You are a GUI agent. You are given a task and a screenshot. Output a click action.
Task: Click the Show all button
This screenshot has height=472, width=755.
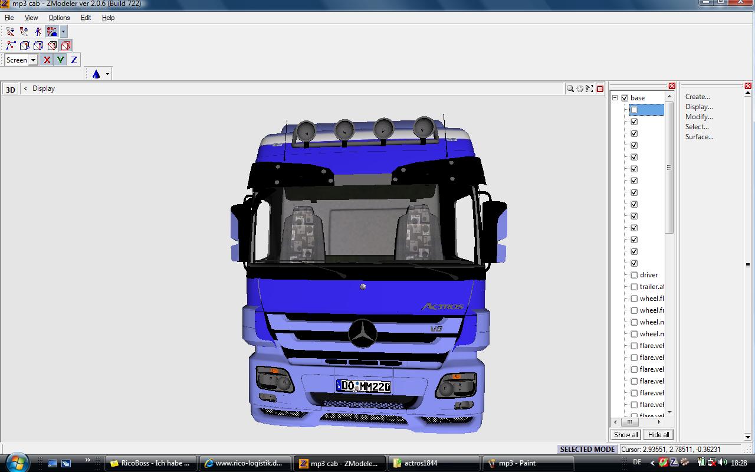[x=626, y=435]
